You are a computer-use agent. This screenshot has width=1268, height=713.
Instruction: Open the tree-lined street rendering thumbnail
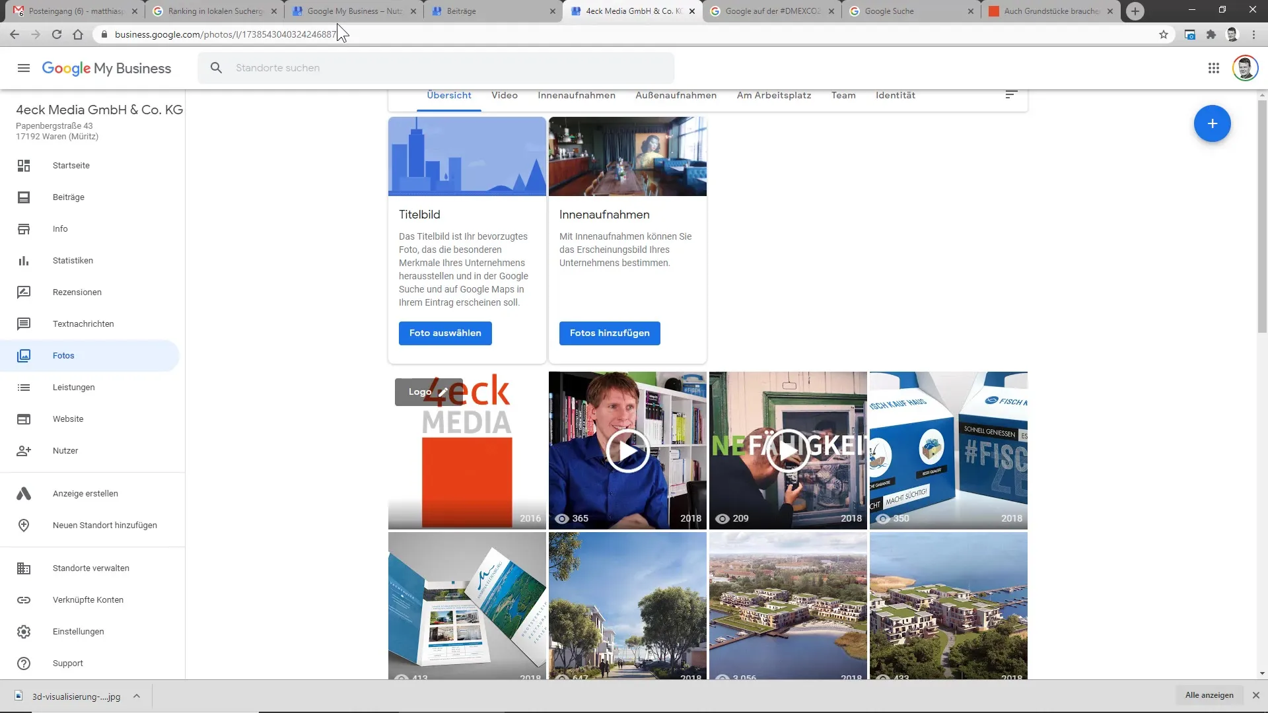[627, 606]
